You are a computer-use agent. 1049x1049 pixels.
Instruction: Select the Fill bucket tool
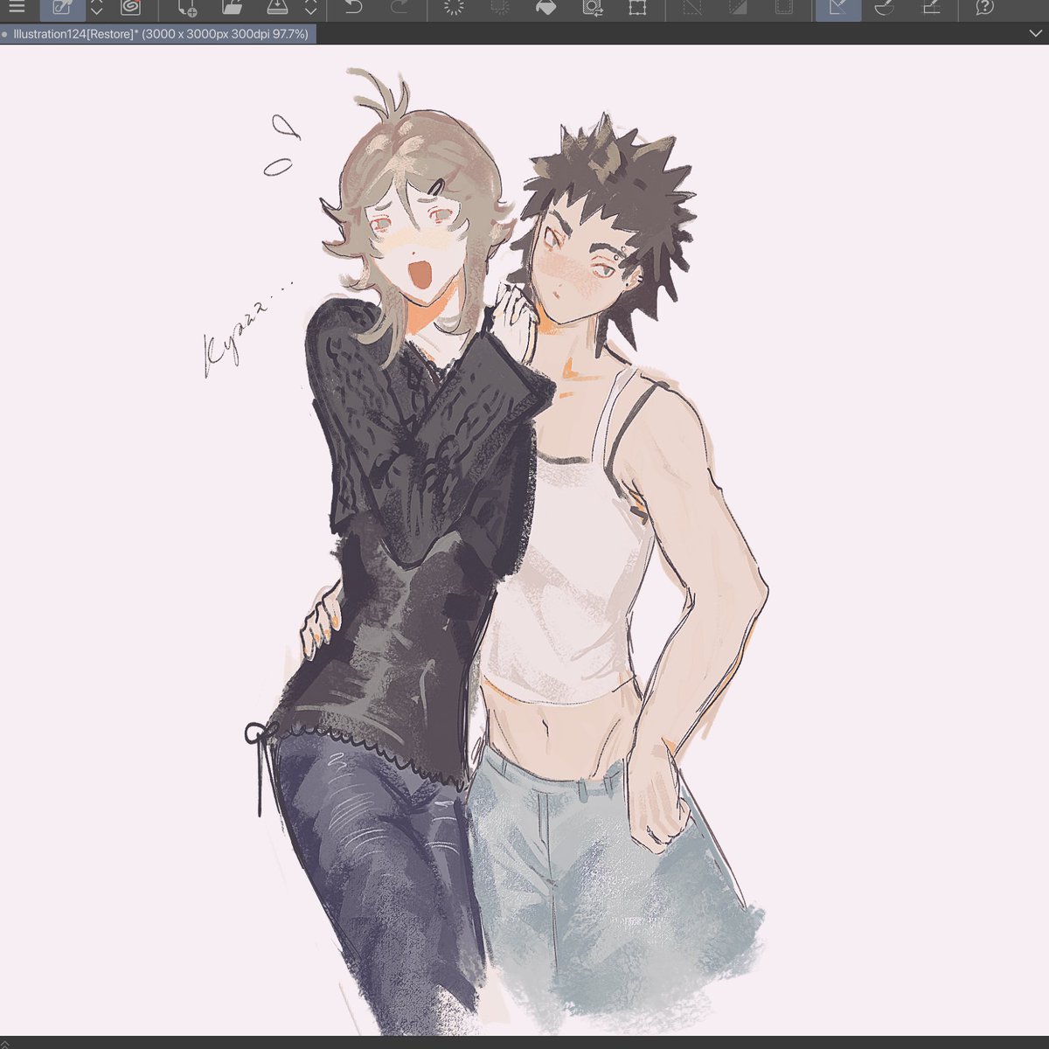(546, 10)
